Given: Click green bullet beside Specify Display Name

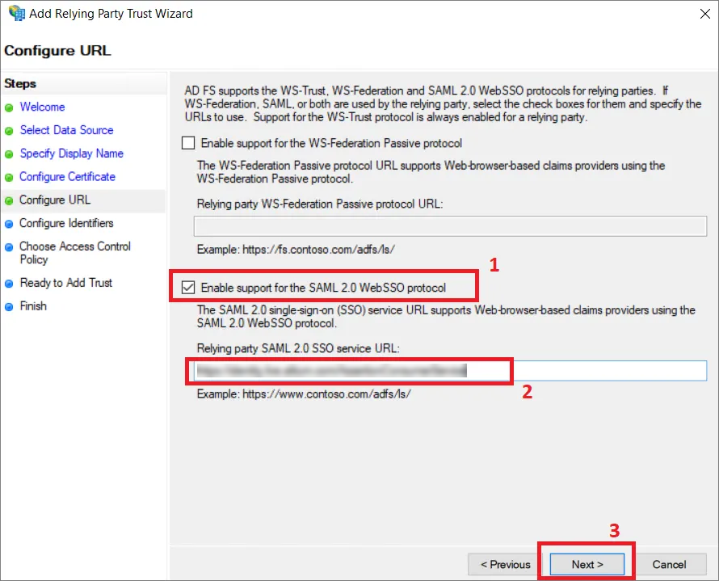Looking at the screenshot, I should [x=9, y=154].
